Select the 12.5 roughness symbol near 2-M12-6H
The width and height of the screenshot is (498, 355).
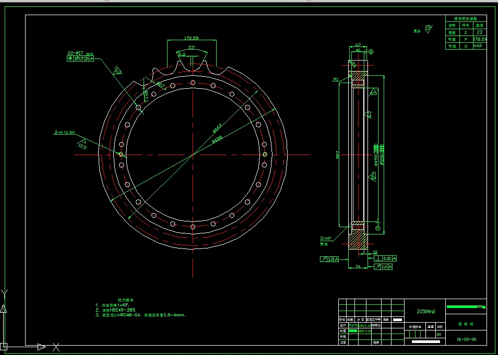click(x=81, y=144)
